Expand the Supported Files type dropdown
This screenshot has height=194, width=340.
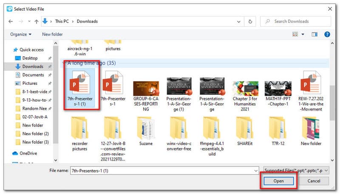296,169
